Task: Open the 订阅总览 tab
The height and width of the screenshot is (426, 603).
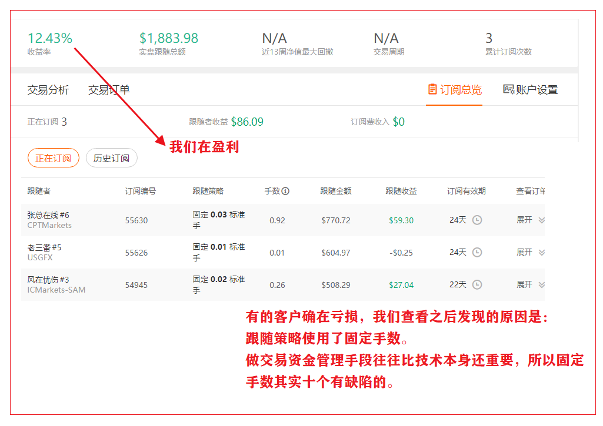Action: 454,89
